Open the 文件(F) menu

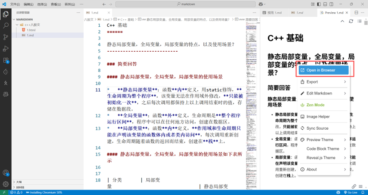coord(15,4)
